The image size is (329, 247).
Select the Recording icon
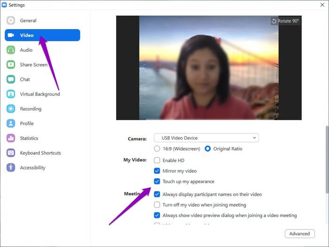coord(11,109)
